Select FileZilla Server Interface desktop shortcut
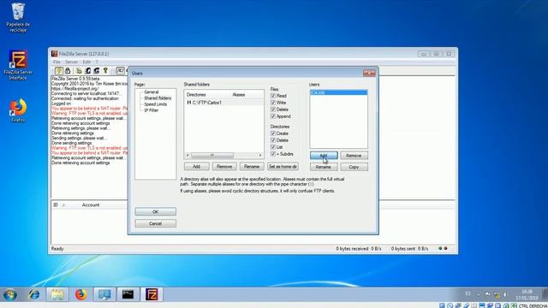The image size is (548, 308). (x=18, y=65)
